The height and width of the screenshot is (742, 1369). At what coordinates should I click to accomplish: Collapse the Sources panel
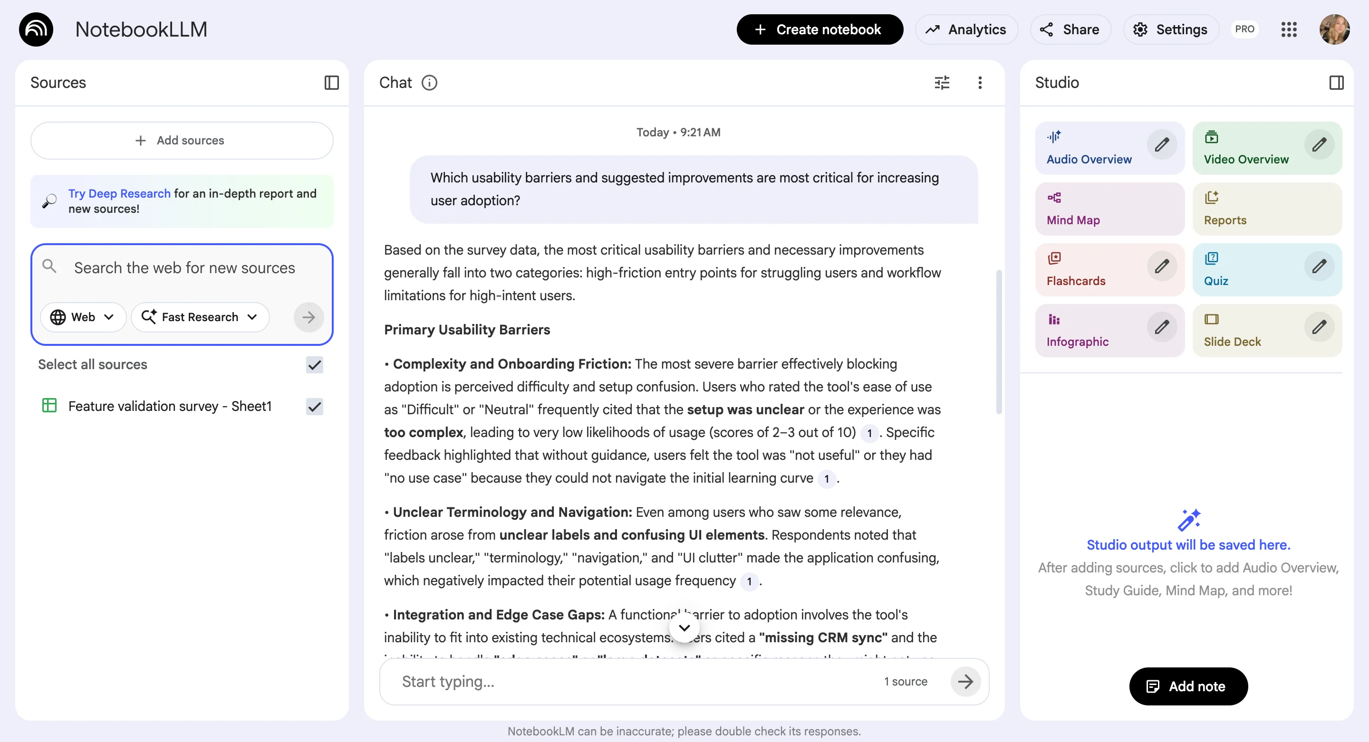coord(332,82)
